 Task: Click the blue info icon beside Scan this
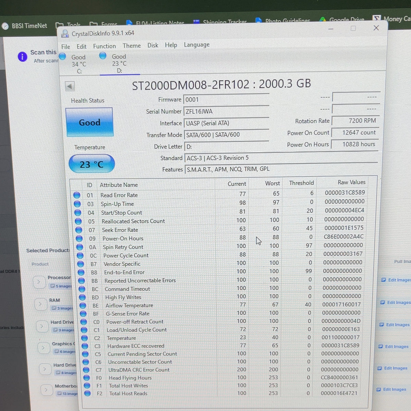22,57
